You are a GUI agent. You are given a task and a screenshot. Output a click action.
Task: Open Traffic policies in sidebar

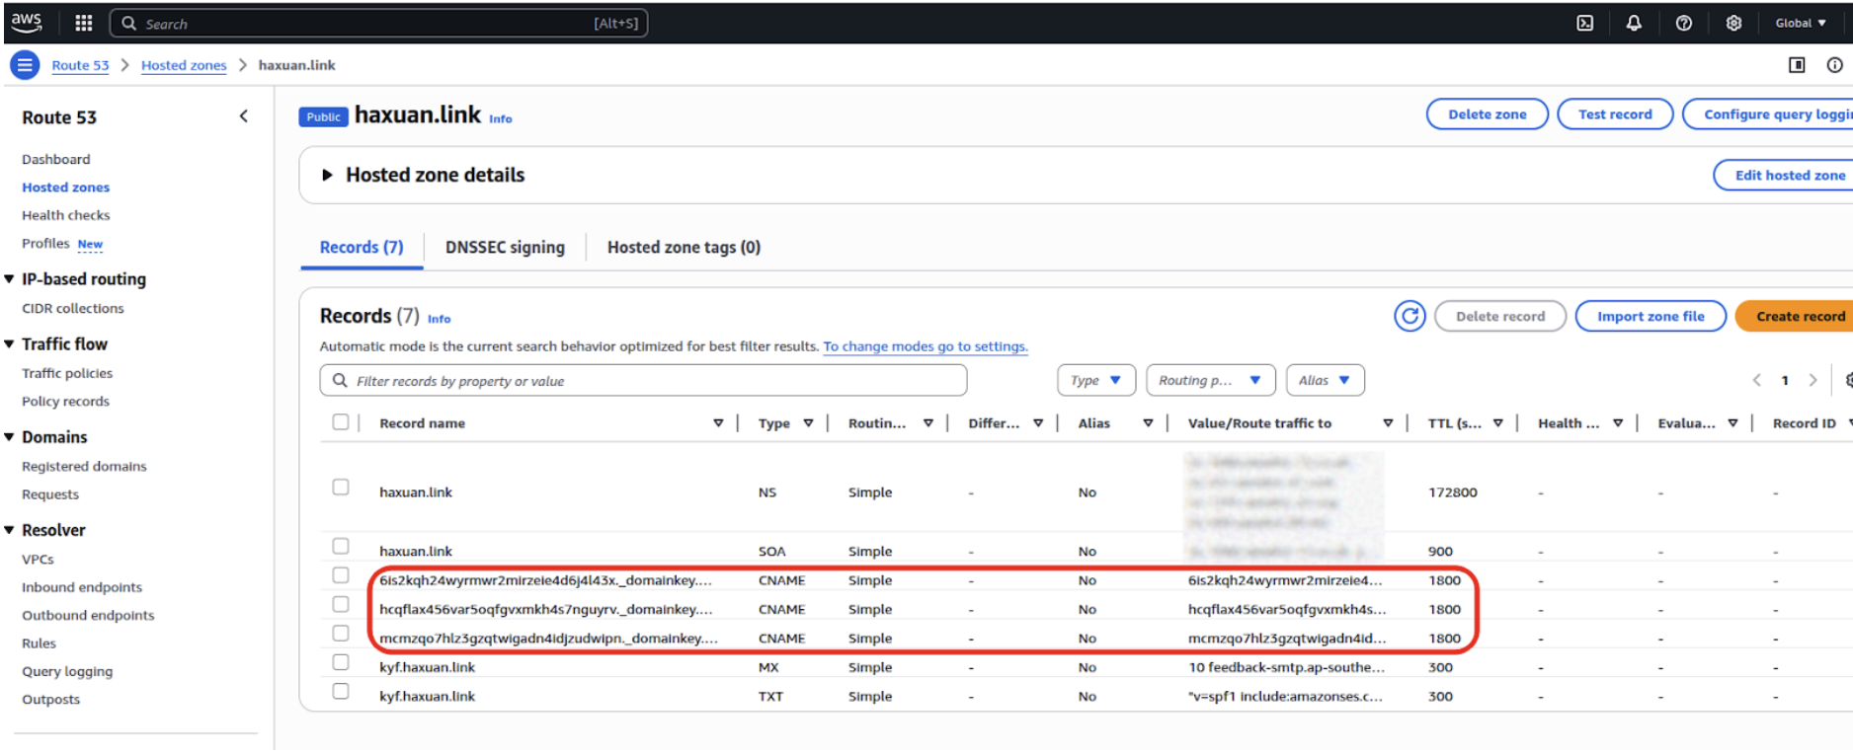(67, 373)
